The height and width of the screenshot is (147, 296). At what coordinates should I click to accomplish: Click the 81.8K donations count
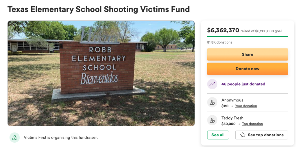[220, 42]
